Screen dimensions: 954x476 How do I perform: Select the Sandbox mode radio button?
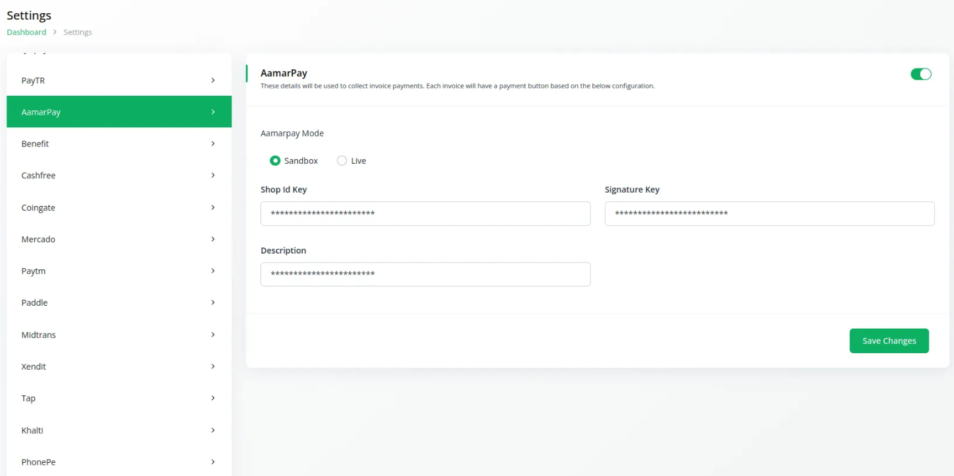275,160
